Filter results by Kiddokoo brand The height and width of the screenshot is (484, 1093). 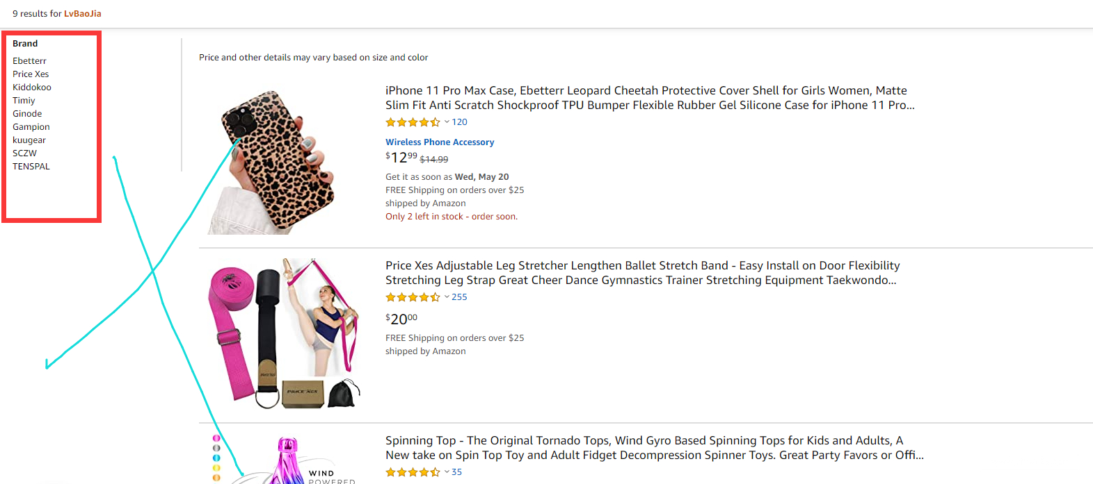[x=32, y=87]
